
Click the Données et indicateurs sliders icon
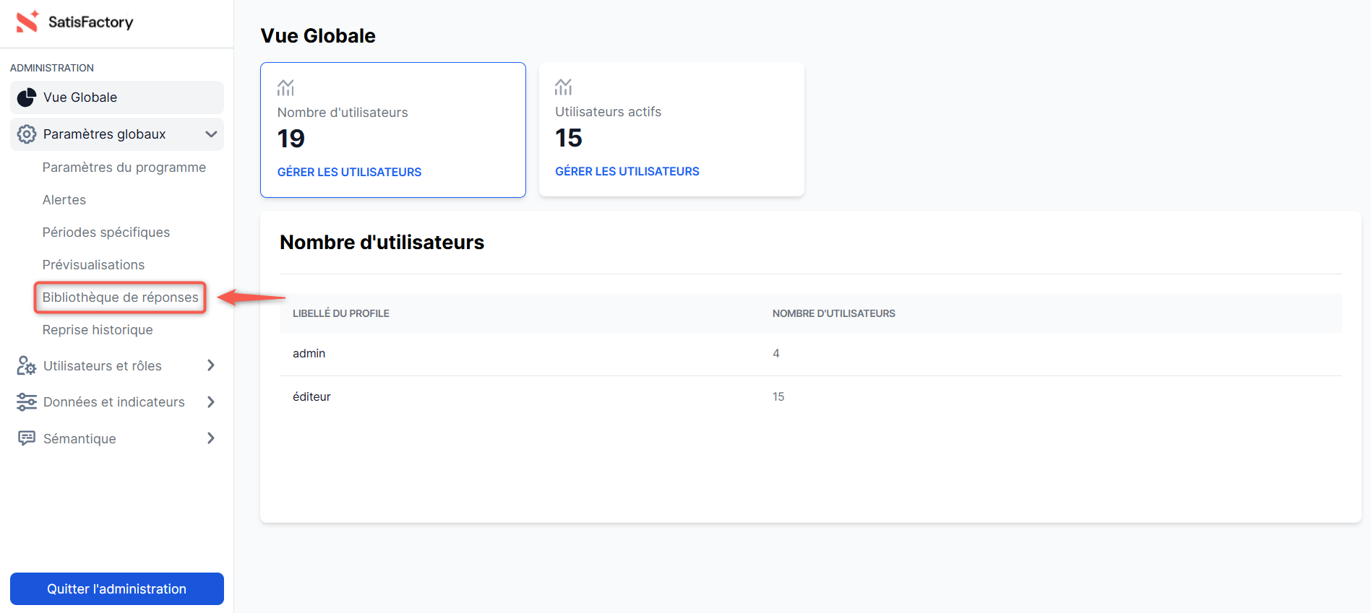coord(27,402)
